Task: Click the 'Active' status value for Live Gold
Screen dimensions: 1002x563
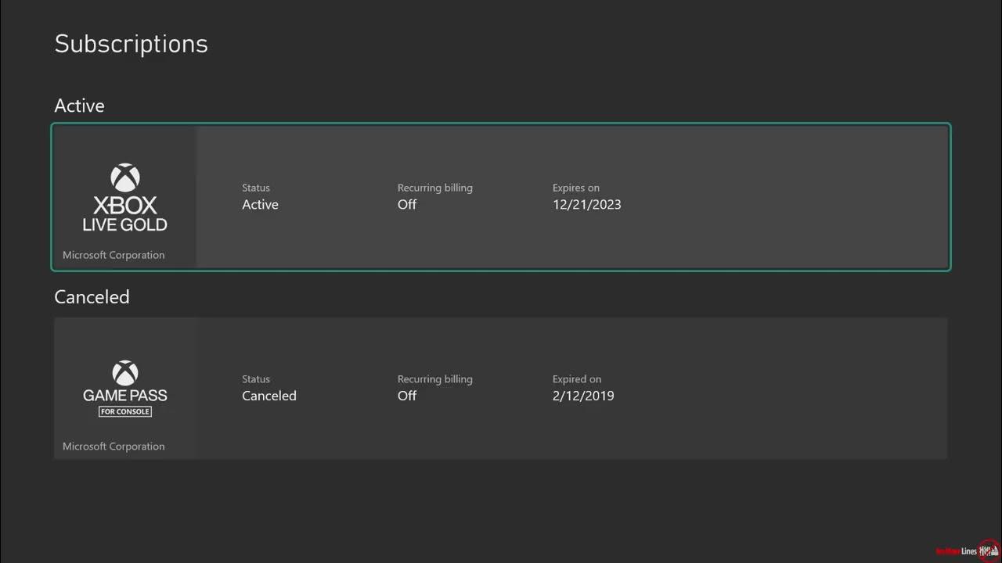Action: point(260,205)
